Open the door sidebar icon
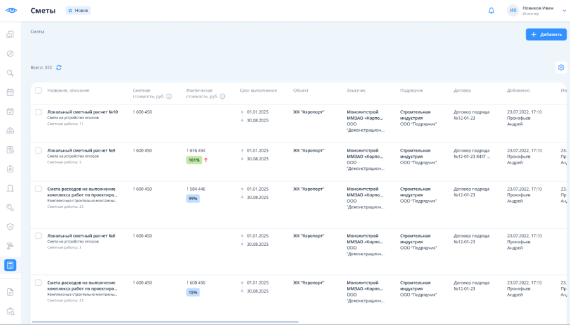This screenshot has height=325, width=570. click(10, 188)
